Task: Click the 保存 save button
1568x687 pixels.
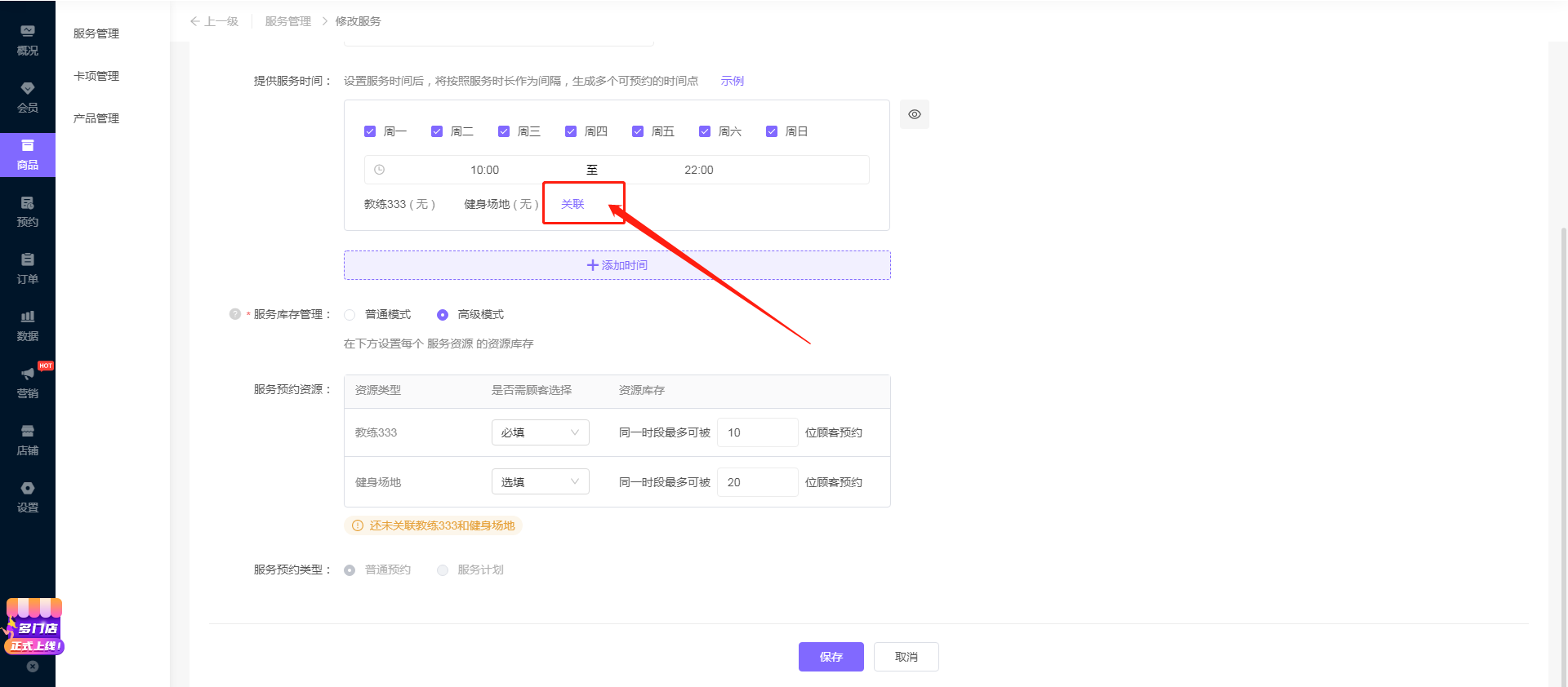Action: pos(831,657)
